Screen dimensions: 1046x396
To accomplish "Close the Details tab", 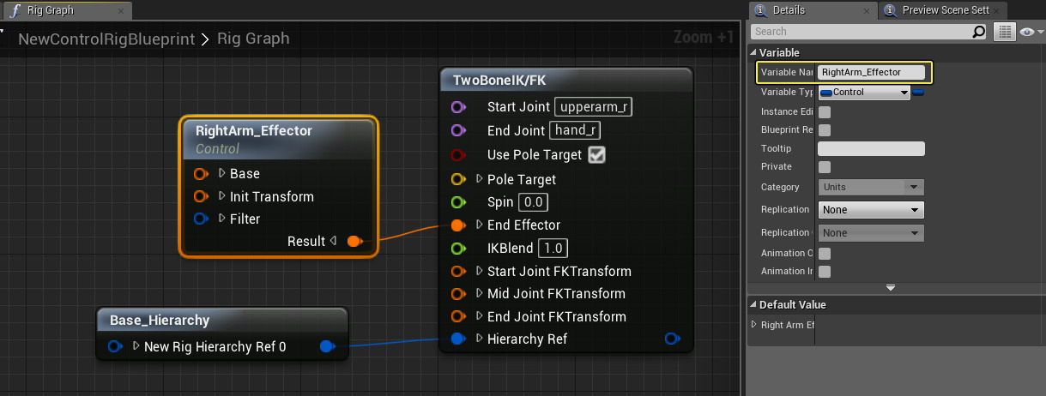I will point(865,10).
